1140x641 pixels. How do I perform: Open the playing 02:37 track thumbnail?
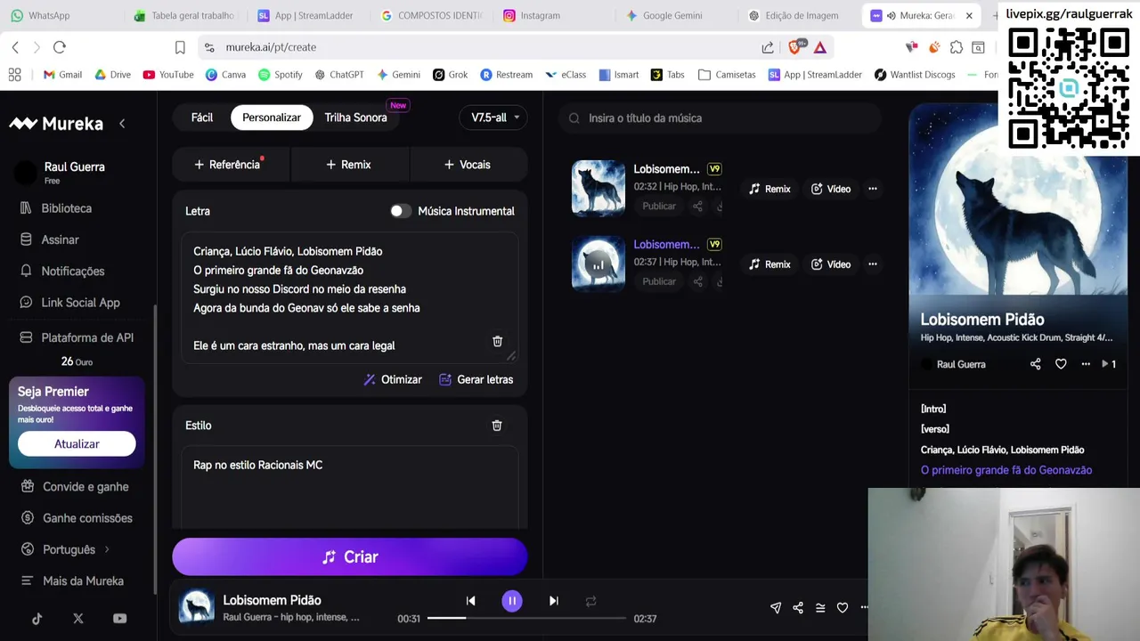pyautogui.click(x=598, y=264)
